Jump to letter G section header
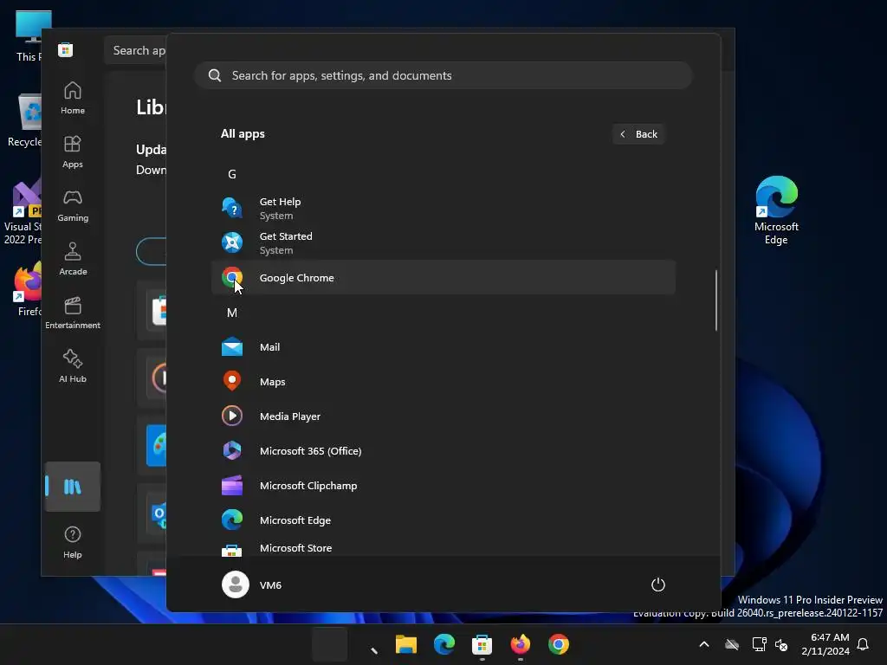The width and height of the screenshot is (887, 665). pos(232,174)
